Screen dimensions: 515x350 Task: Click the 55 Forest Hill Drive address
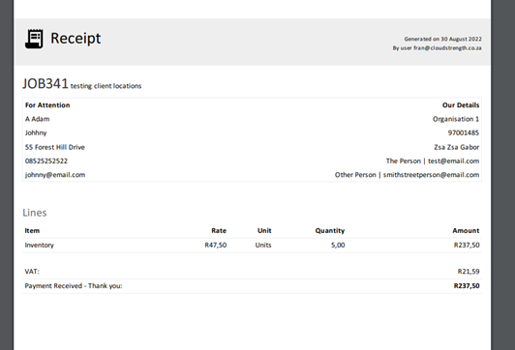[x=55, y=147]
